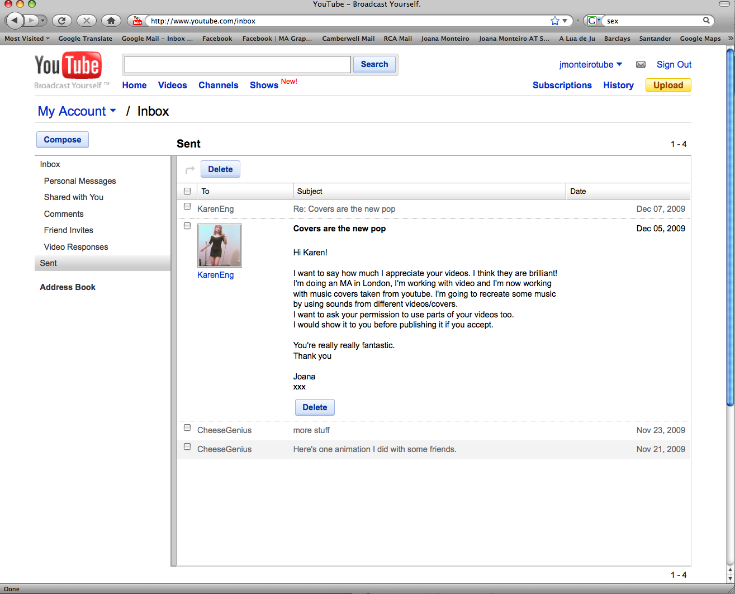Viewport: 735px width, 594px height.
Task: Open the Videos tab
Action: click(172, 85)
